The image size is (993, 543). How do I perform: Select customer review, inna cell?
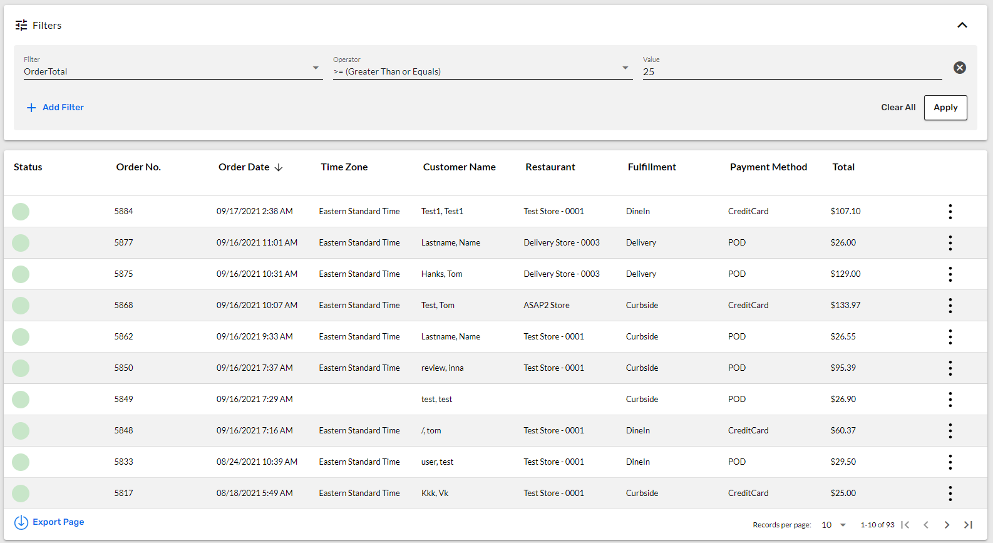[x=443, y=368]
